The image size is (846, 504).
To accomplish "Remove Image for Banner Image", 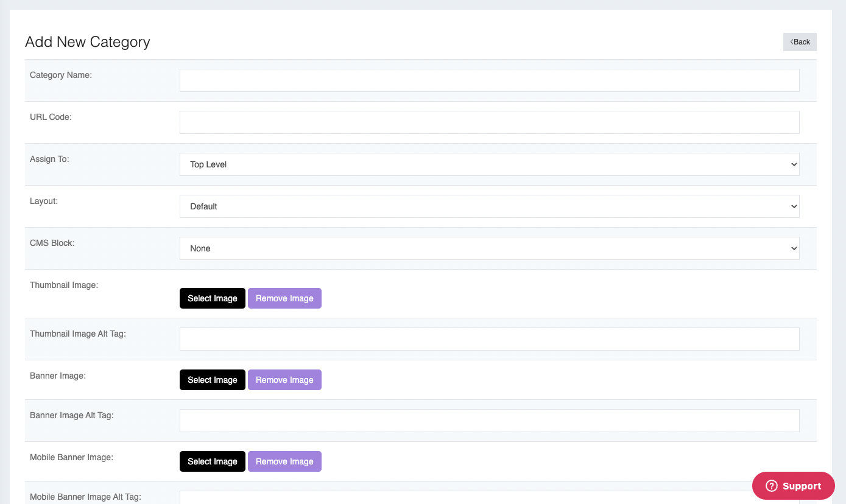I will pos(284,380).
